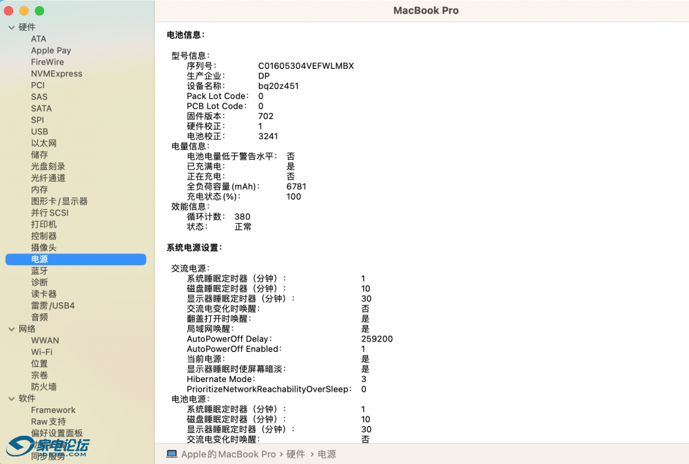Viewport: 689px width, 464px height.
Task: Select 光盘刻录 in the sidebar
Action: (48, 167)
